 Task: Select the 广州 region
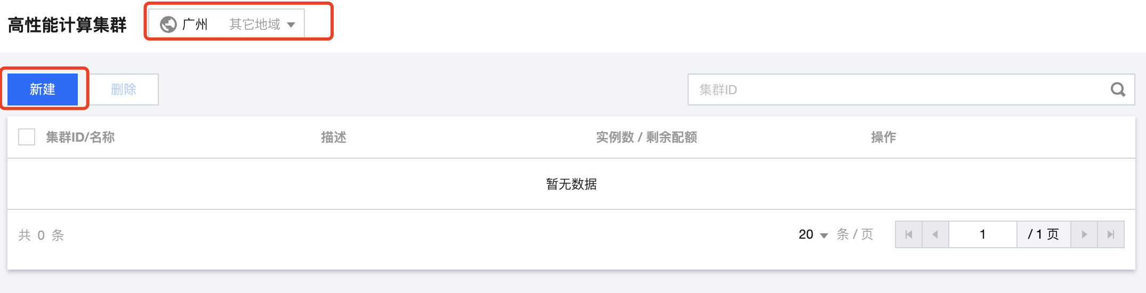tap(195, 25)
